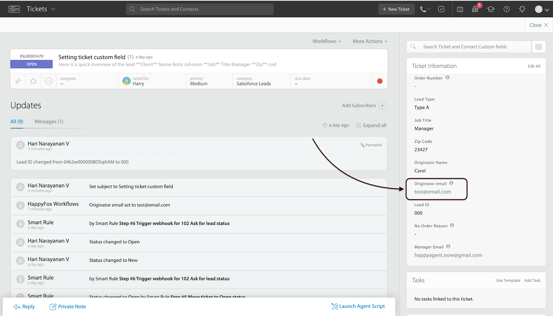Click Use Template in Tasks
Image resolution: width=553 pixels, height=316 pixels.
[x=508, y=280]
